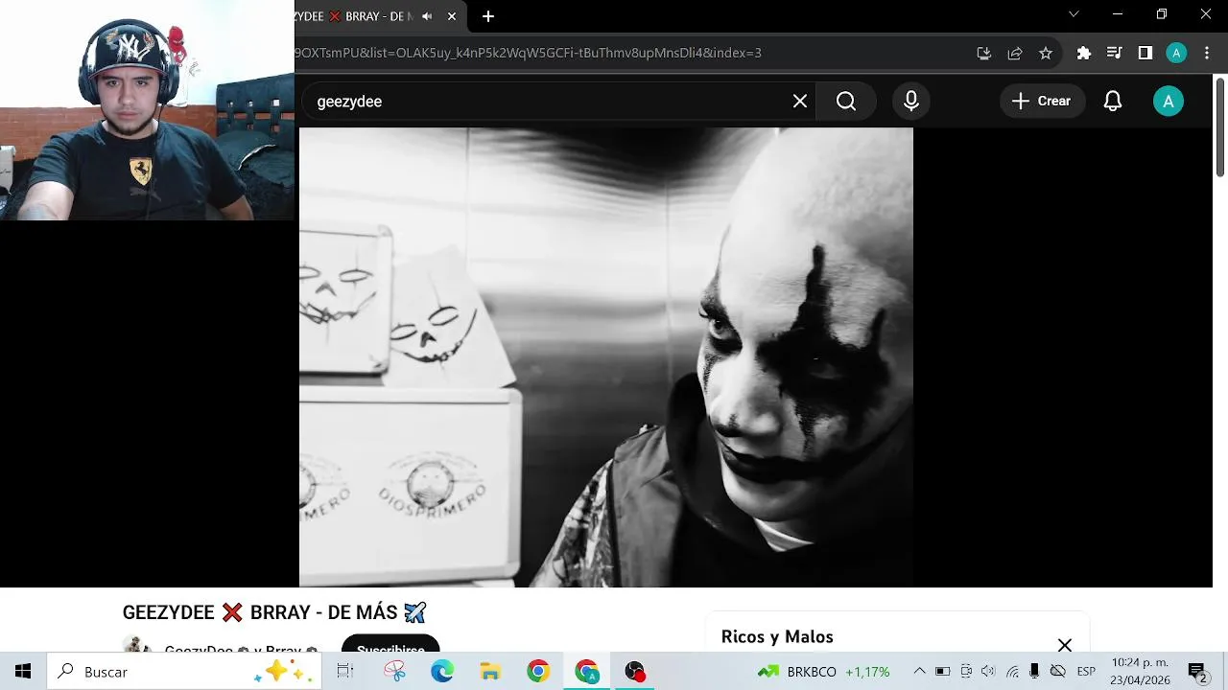Screen dimensions: 1228x690
Task: Start voice search with the microphone icon
Action: [x=911, y=102]
